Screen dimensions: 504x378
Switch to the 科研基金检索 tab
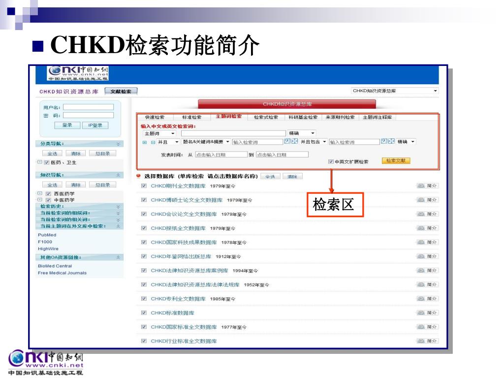(x=303, y=117)
